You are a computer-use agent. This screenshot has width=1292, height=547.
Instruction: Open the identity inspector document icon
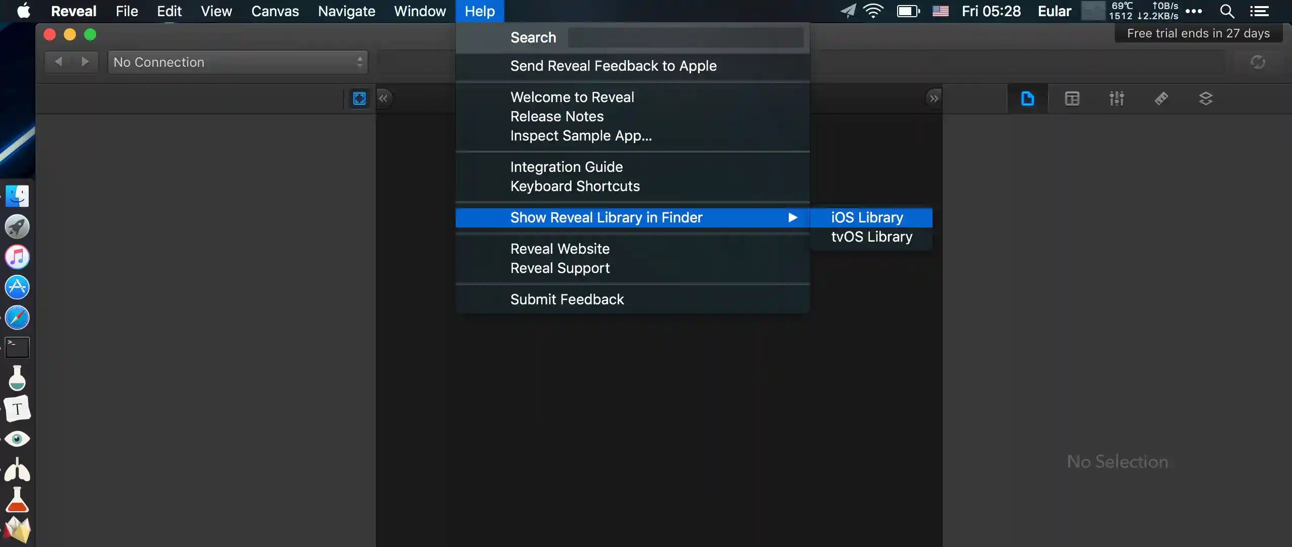(x=1027, y=99)
